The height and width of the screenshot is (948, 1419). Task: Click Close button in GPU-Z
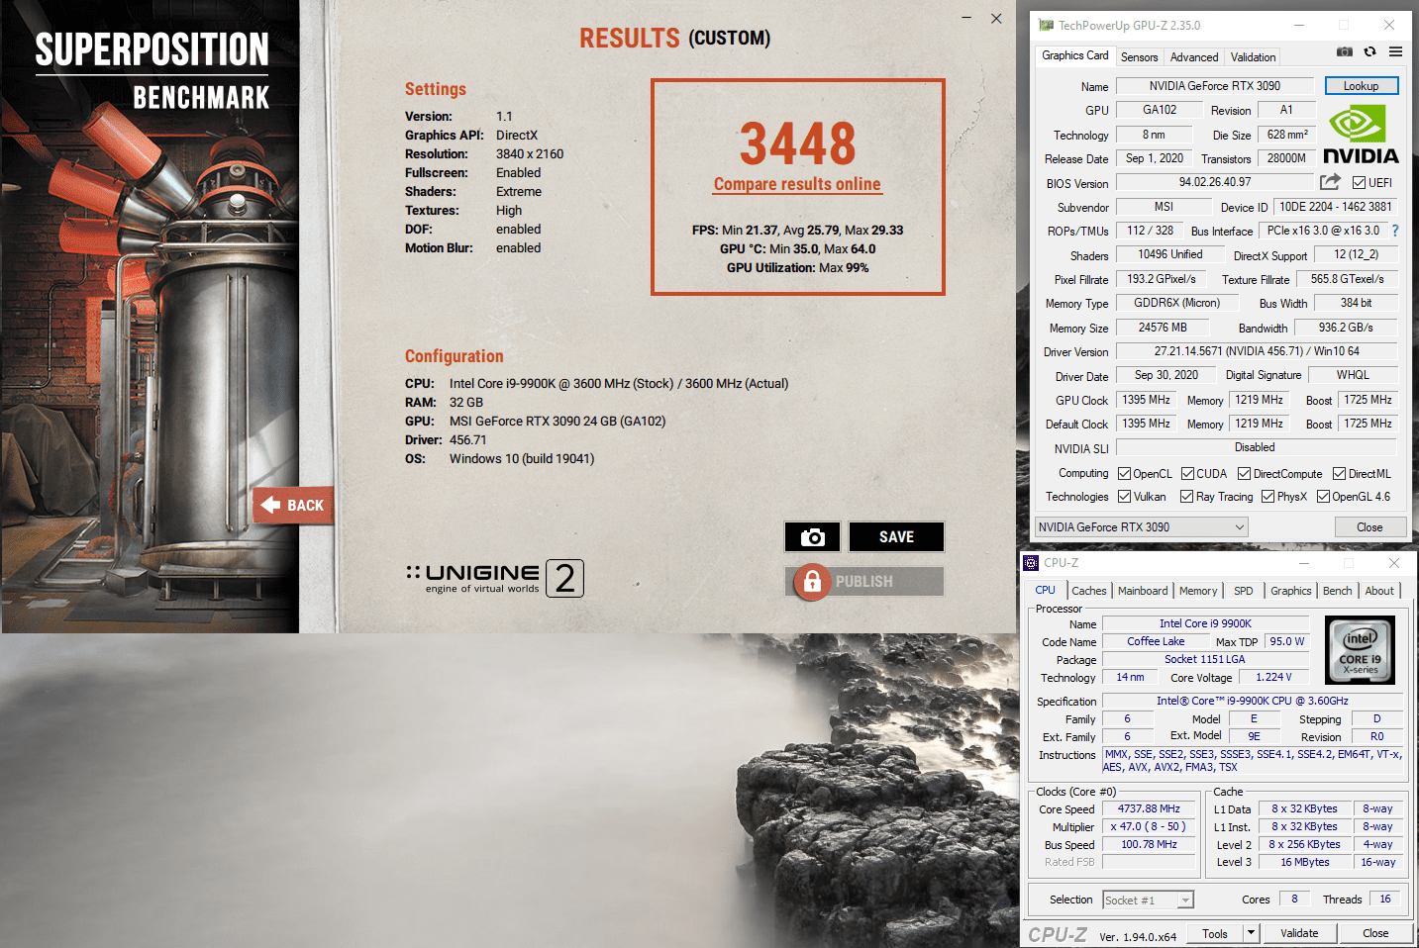(x=1369, y=527)
